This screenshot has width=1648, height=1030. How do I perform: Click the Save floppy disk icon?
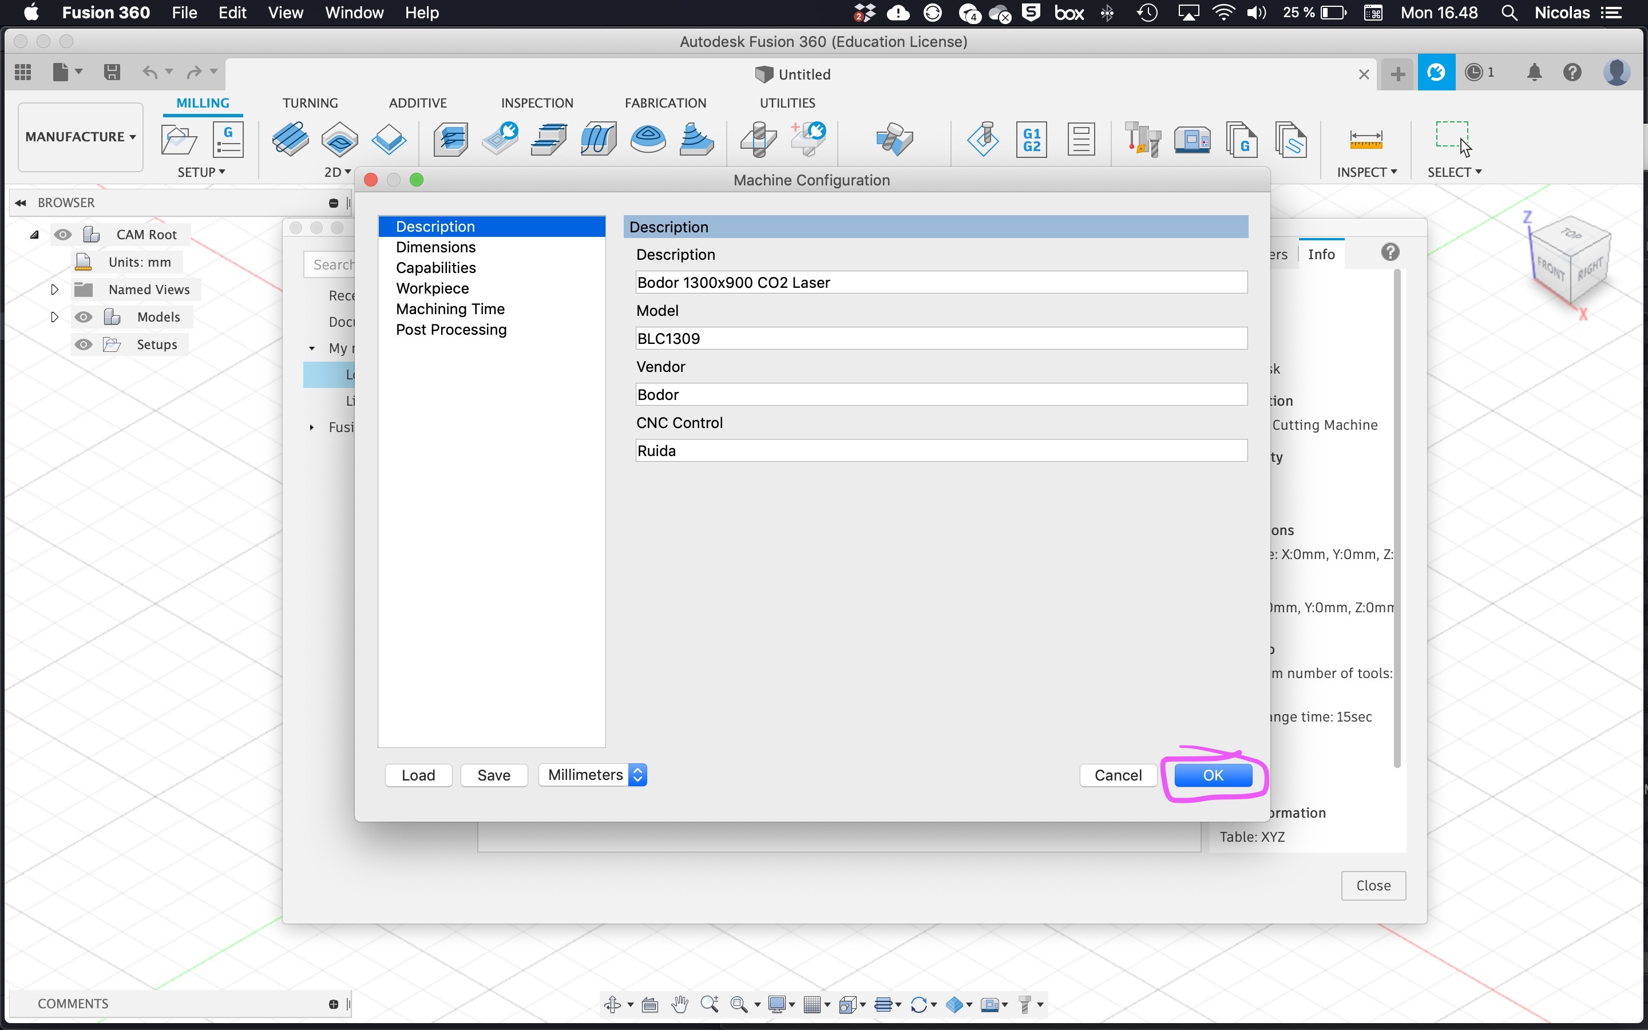coord(112,72)
